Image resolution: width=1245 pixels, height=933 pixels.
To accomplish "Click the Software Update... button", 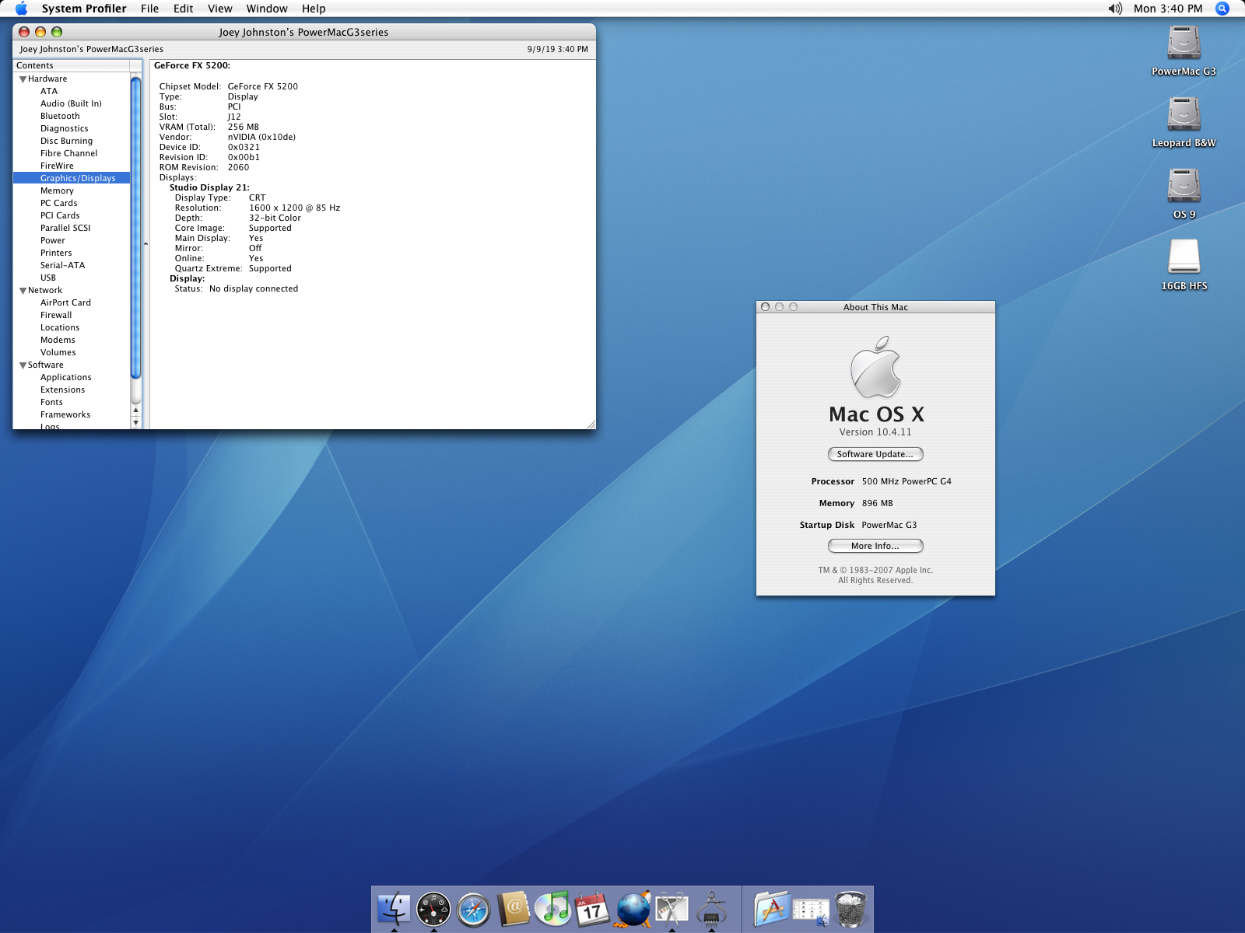I will (x=875, y=454).
